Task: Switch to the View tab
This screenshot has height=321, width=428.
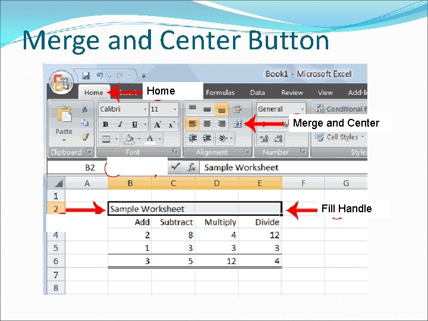Action: [x=325, y=93]
